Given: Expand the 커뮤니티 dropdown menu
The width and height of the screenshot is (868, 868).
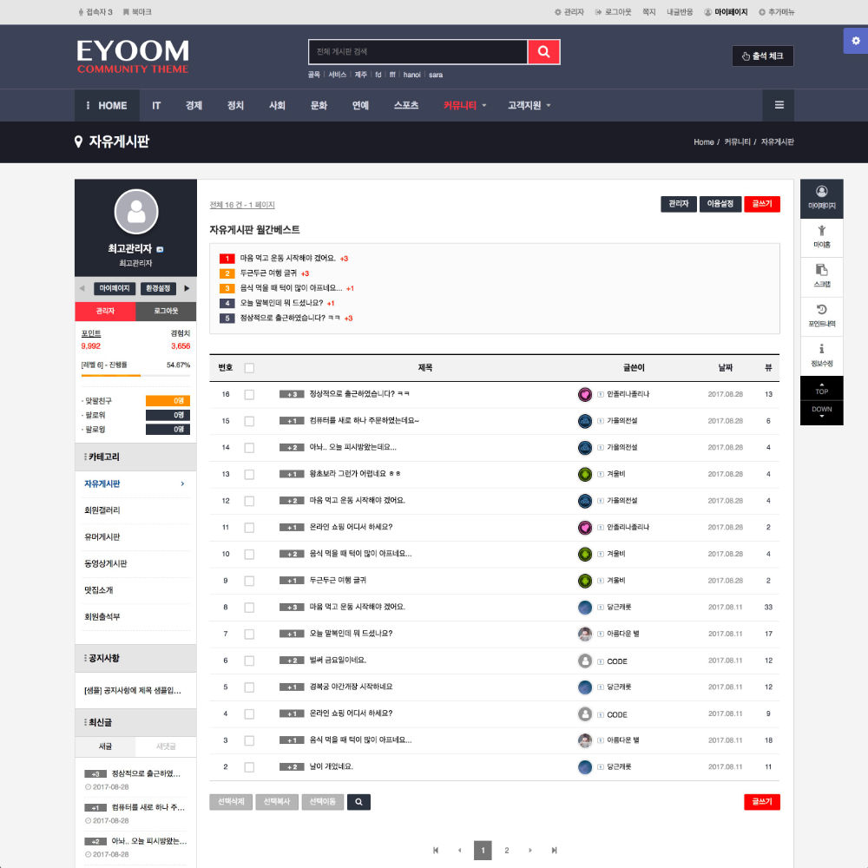Looking at the screenshot, I should click(x=464, y=105).
